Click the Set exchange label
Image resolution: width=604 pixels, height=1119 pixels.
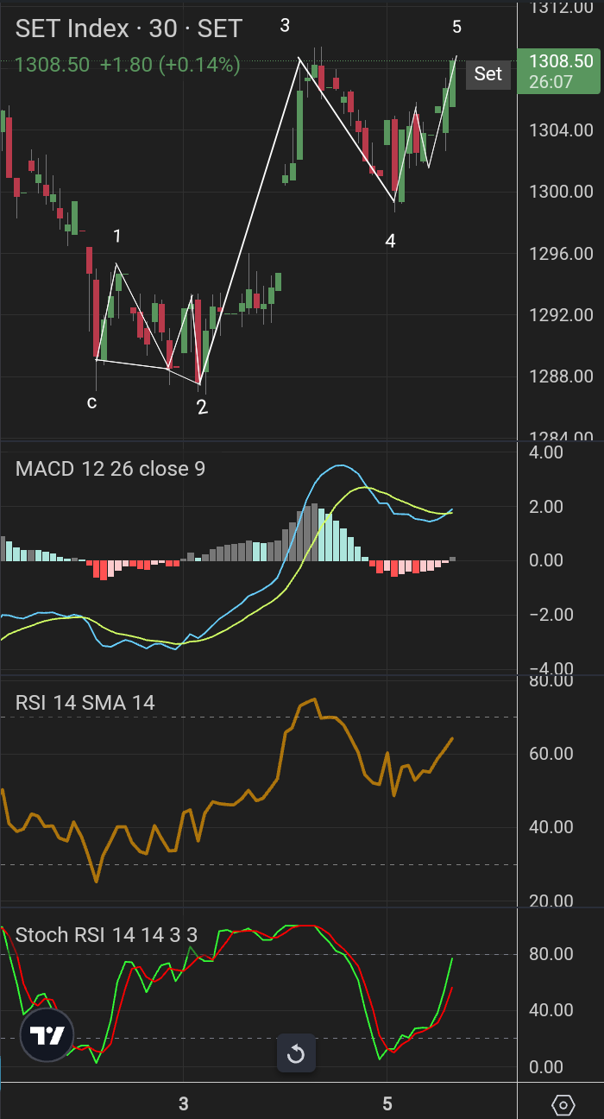click(x=488, y=74)
